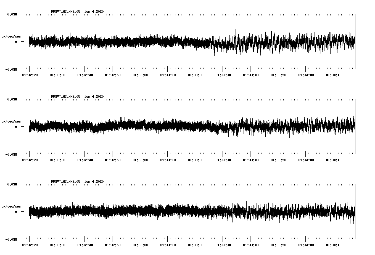Click time label 01:33:40 under HN2 plot
The height and width of the screenshot is (255, 375).
[x=251, y=160]
